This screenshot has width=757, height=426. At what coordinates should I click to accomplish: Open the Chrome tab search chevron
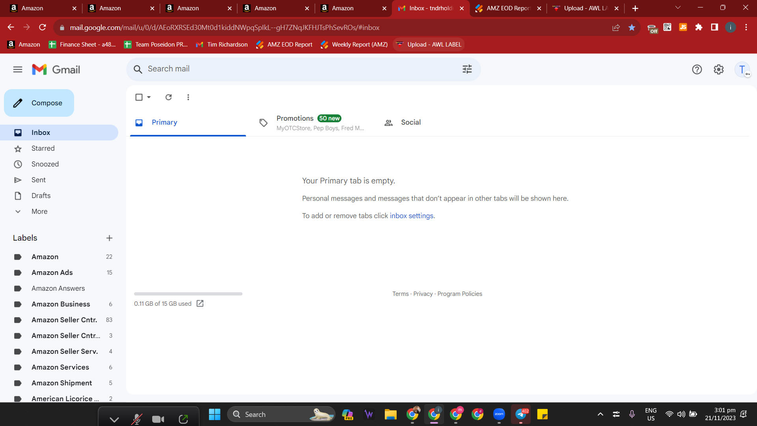click(678, 8)
